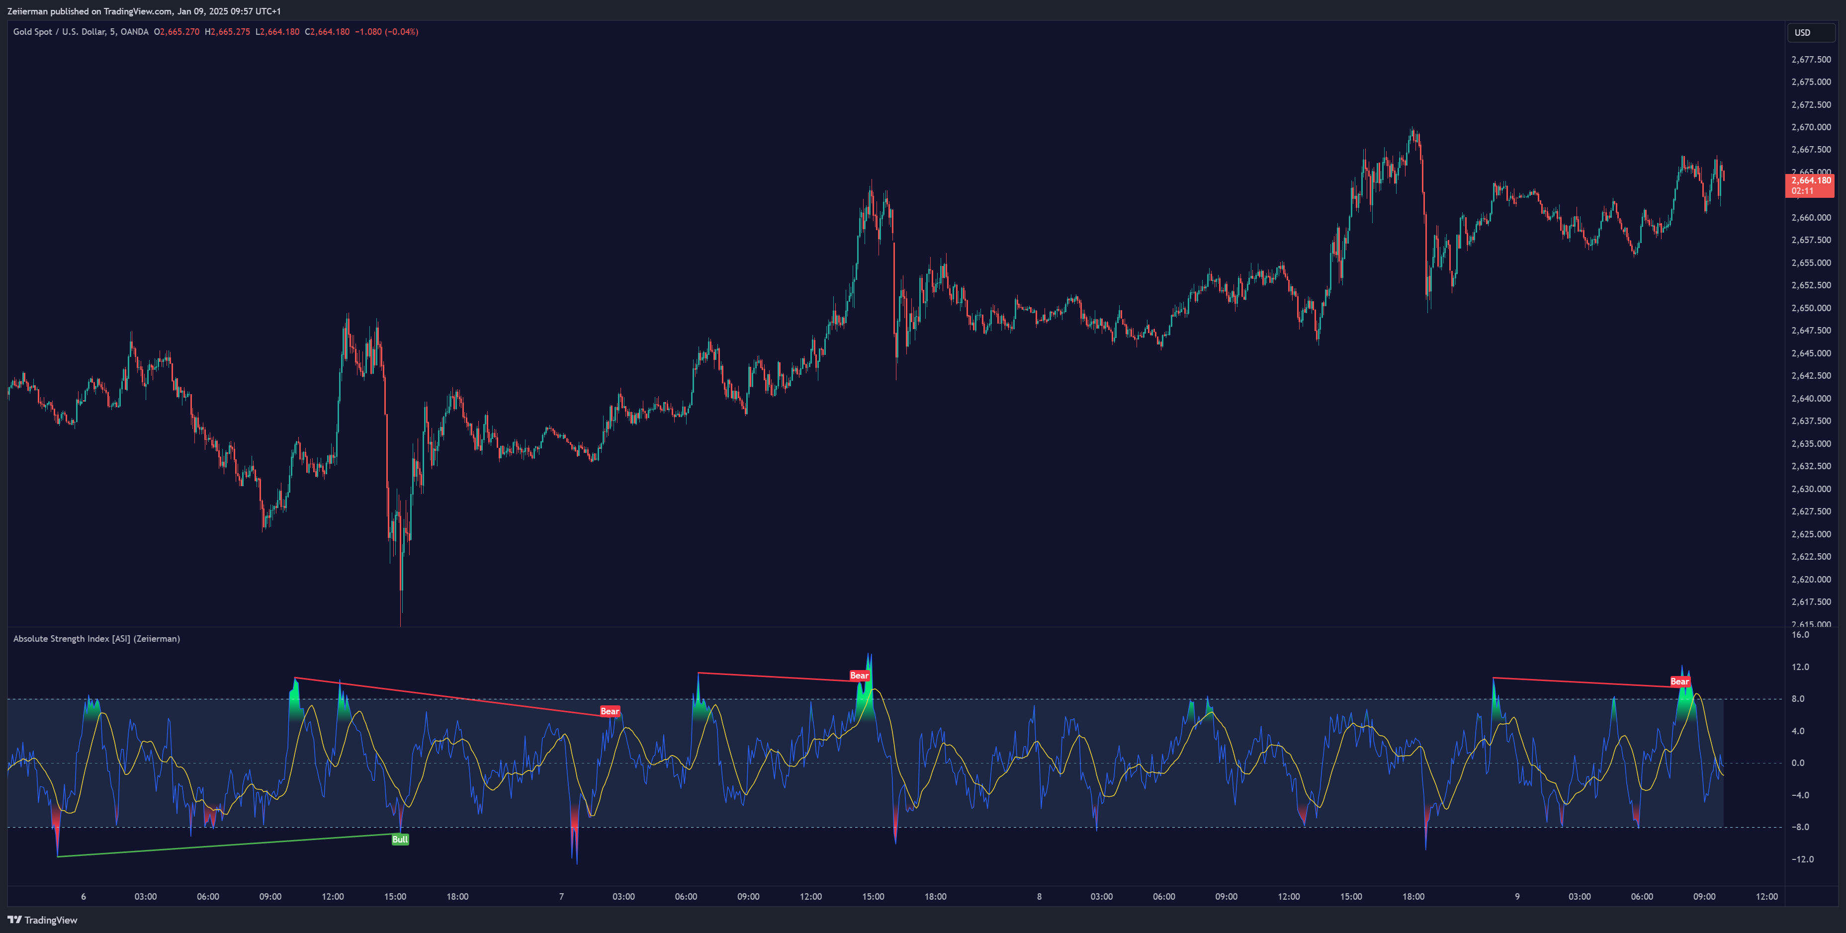Click the change value −1.080 (−0.04%)
Viewport: 1846px width, 933px height.
(x=387, y=31)
